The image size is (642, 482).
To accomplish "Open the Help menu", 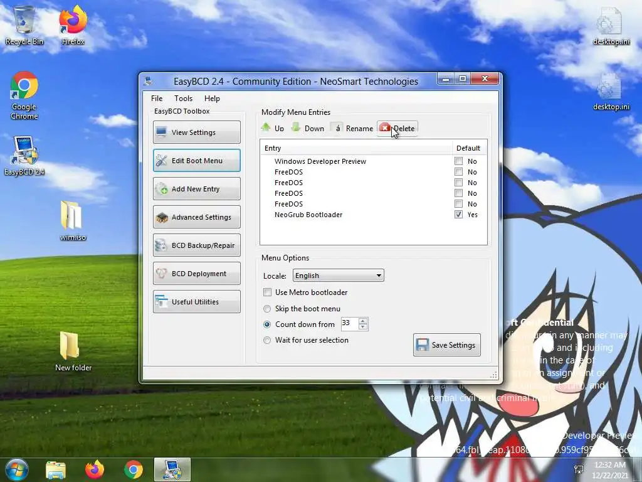I will [212, 99].
